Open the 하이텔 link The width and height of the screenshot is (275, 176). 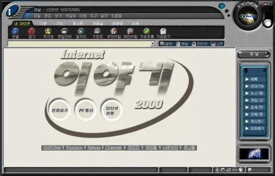coord(151,148)
